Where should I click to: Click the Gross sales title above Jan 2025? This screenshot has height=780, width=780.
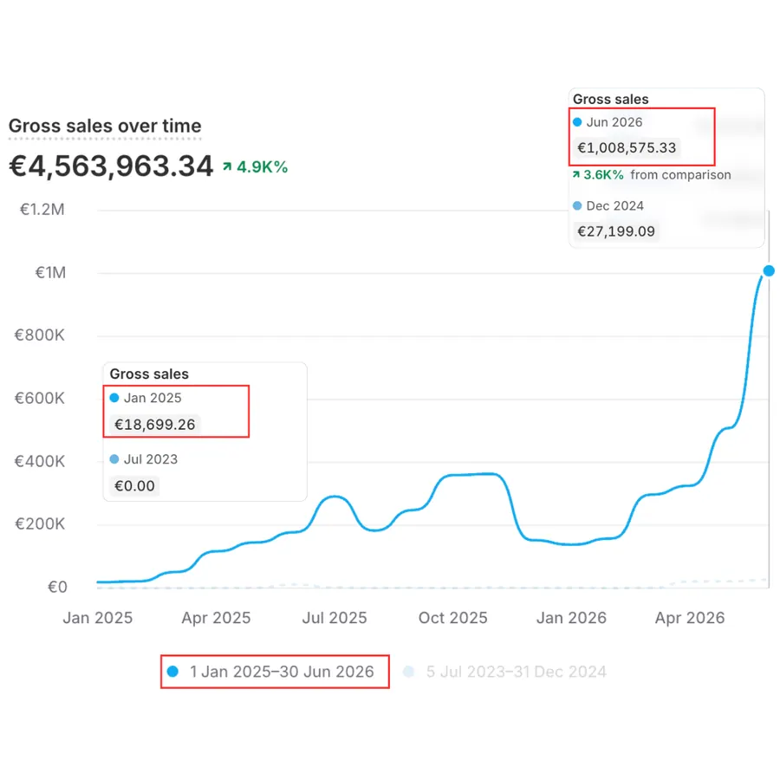click(x=149, y=374)
